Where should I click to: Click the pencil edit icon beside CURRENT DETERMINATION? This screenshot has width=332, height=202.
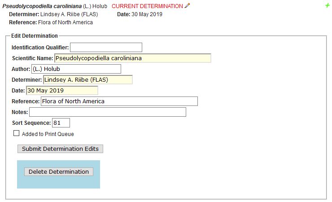pyautogui.click(x=187, y=6)
